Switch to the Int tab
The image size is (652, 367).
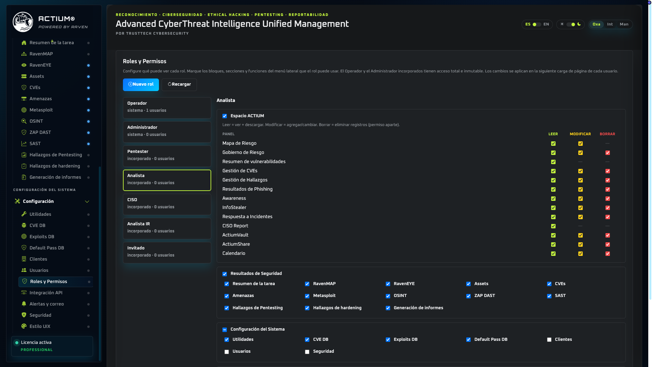610,24
